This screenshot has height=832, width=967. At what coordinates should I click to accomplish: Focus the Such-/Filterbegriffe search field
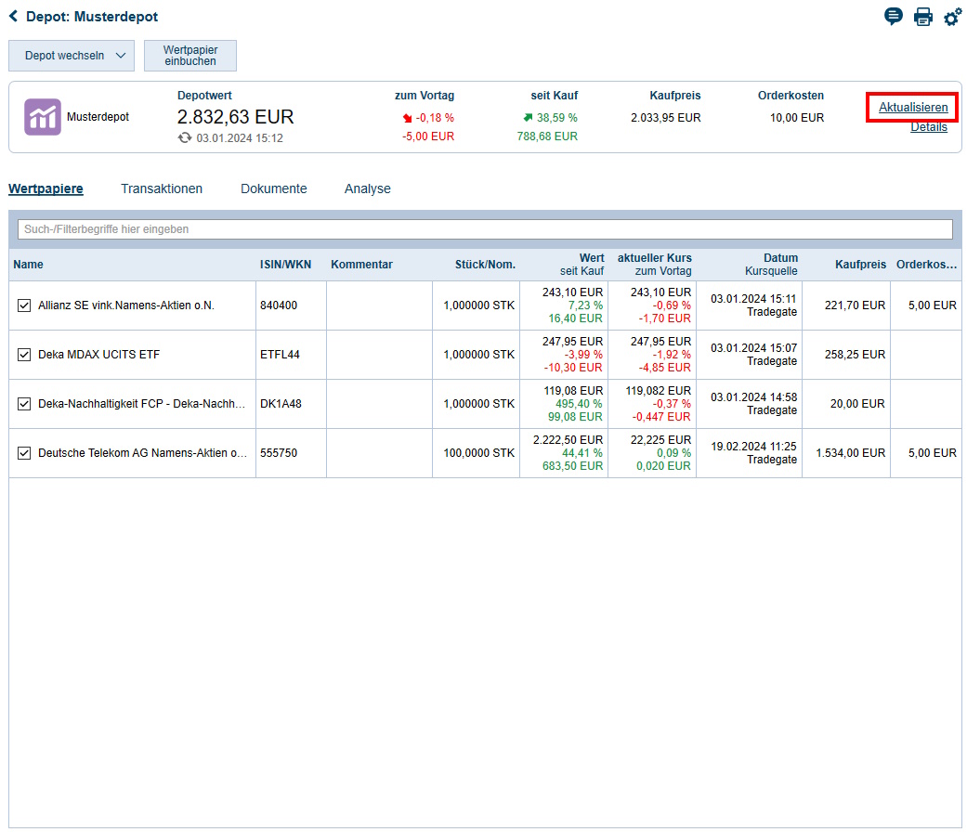click(485, 229)
